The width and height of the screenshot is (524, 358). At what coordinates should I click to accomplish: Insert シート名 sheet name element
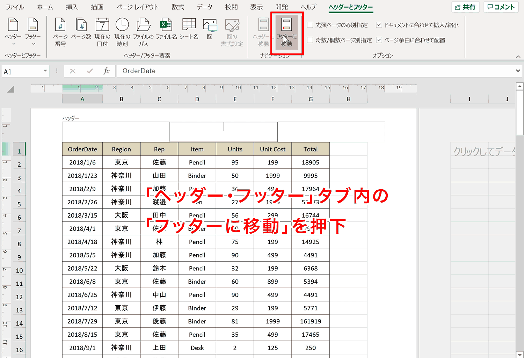189,29
